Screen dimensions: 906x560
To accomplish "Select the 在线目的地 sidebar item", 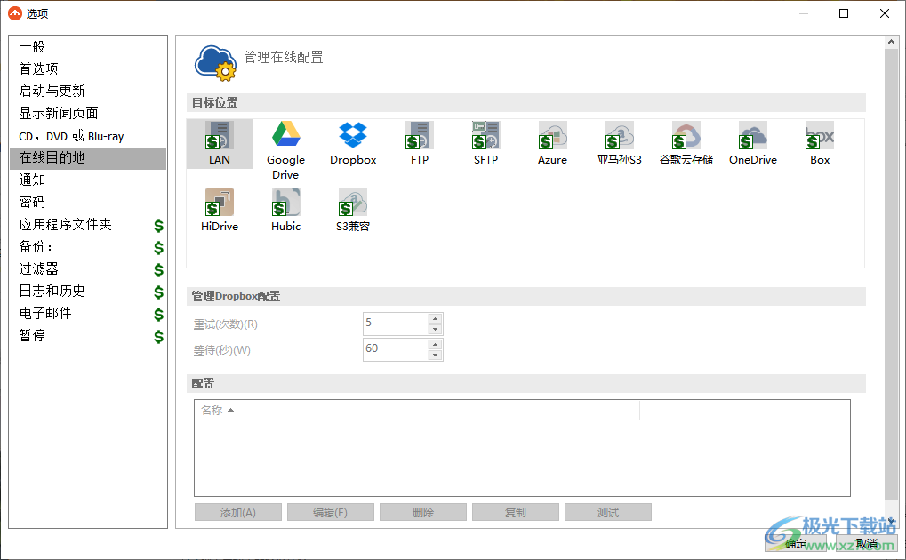I will coord(88,157).
